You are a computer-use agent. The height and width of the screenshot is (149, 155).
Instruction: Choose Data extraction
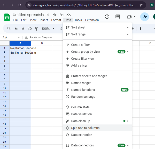97,135
